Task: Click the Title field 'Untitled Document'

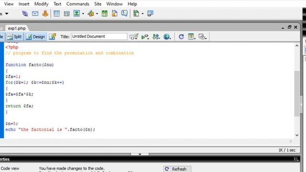Action: (99, 36)
